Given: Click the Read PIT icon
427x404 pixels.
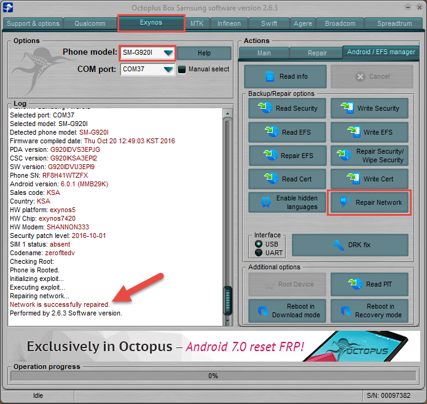Looking at the screenshot, I should pos(355,283).
